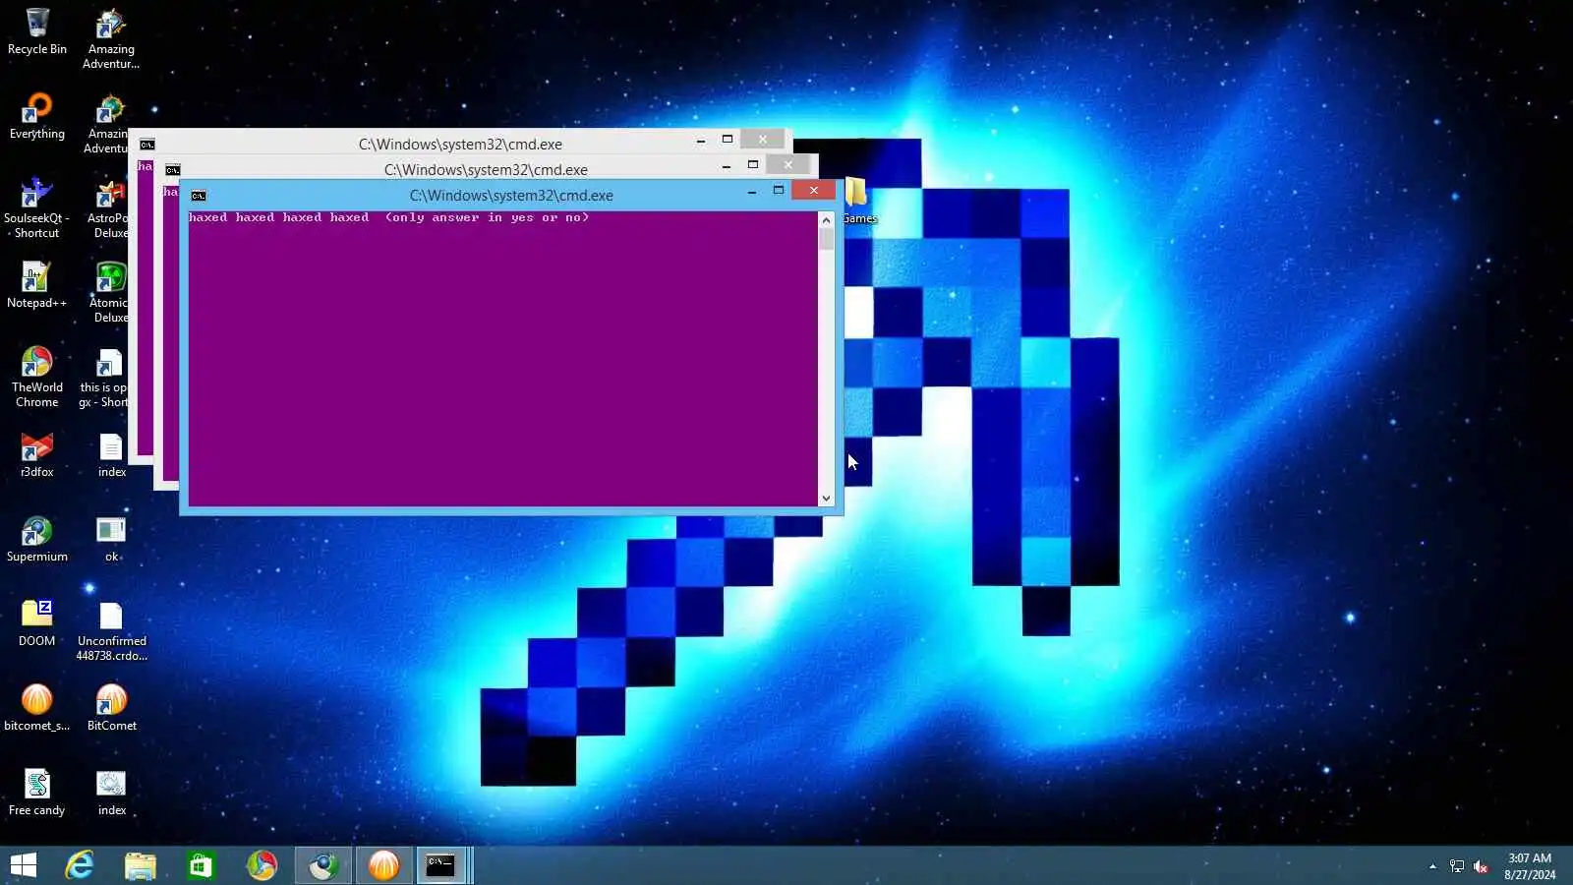Select the BitComet desktop shortcut
This screenshot has height=885, width=1573.
click(x=111, y=708)
